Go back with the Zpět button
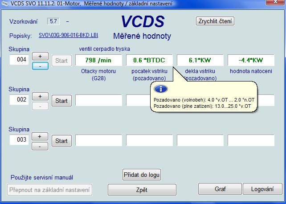This screenshot has width=286, height=204. pos(142,189)
